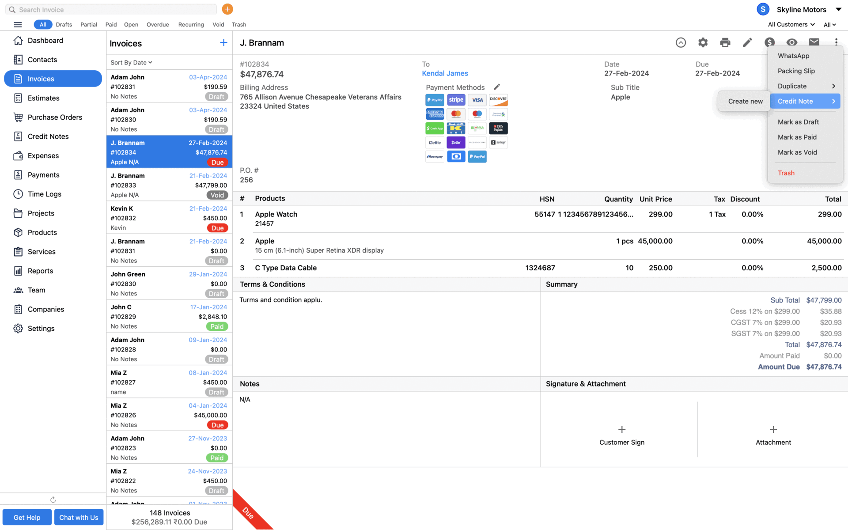The height and width of the screenshot is (530, 848).
Task: Choose Mark as Void
Action: [805, 152]
